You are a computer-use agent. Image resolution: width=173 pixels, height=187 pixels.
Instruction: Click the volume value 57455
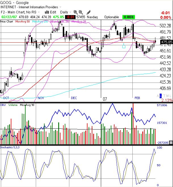click(81, 17)
